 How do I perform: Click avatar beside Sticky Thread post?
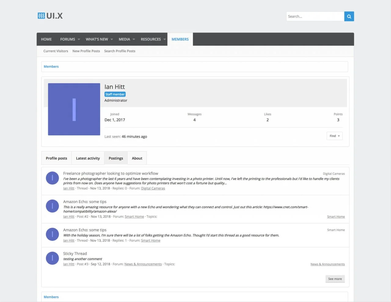point(52,258)
